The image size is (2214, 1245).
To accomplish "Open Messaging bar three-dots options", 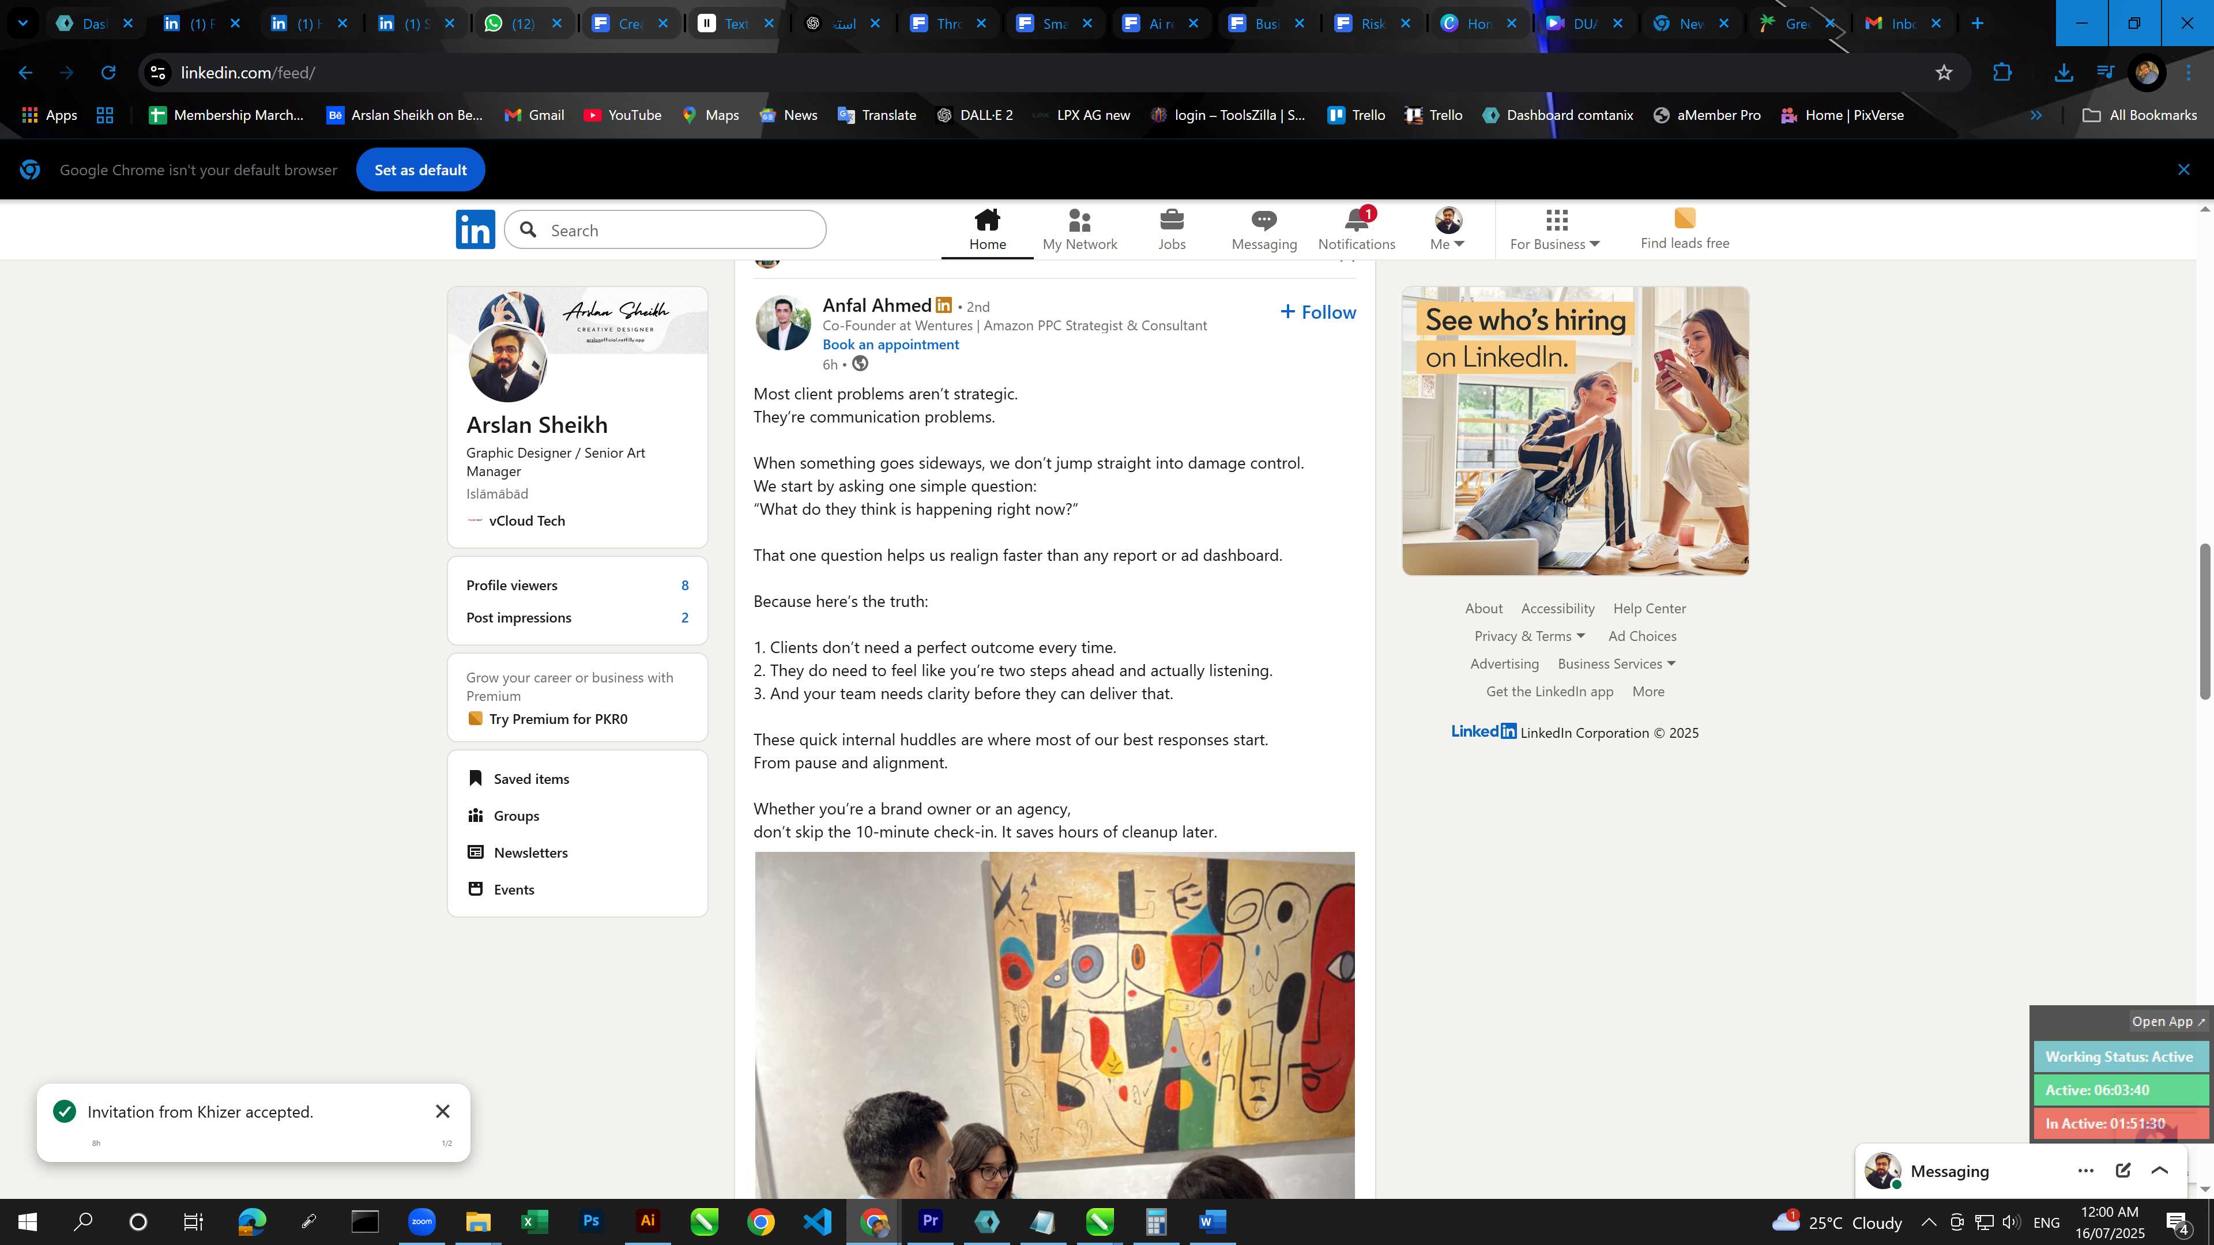I will coord(2085,1170).
